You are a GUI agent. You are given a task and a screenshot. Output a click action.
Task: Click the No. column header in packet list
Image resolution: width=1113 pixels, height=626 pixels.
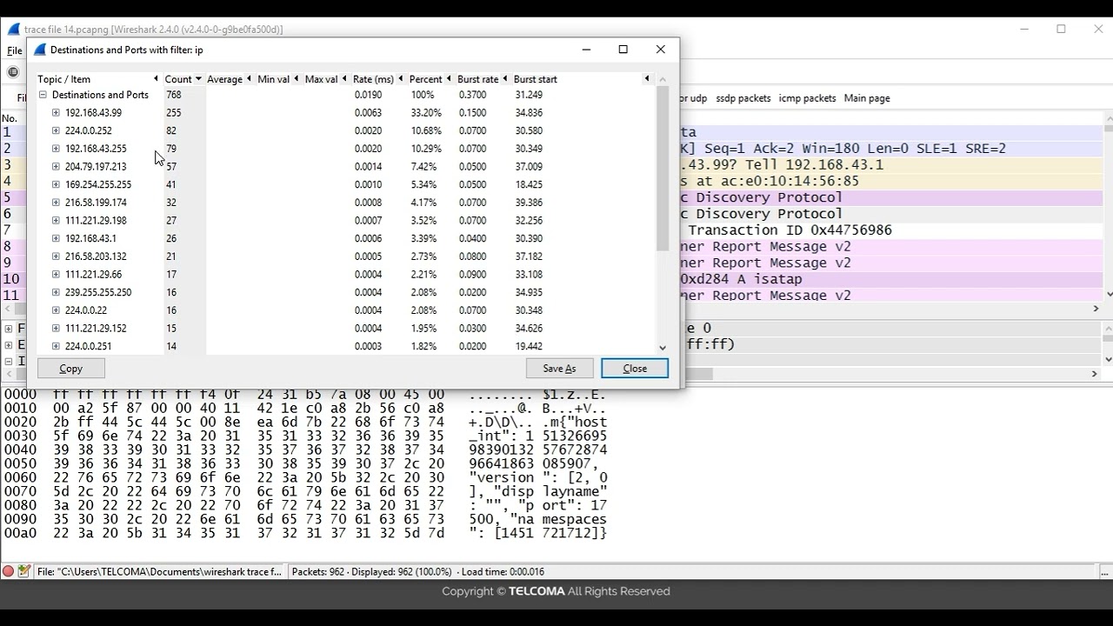(10, 118)
